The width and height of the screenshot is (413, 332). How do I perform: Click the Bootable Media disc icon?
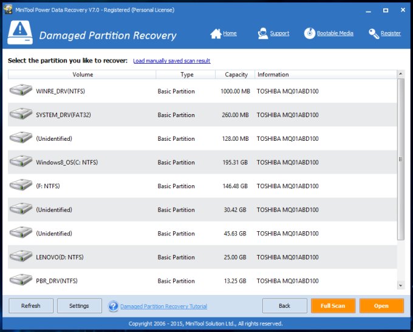pos(310,33)
